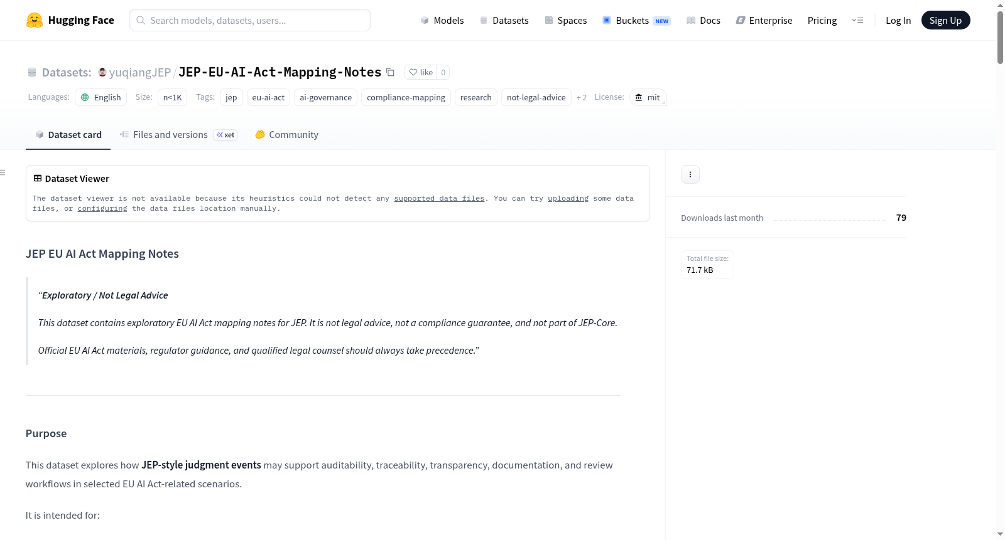
Task: Click the Purpose section heading
Action: pos(46,433)
